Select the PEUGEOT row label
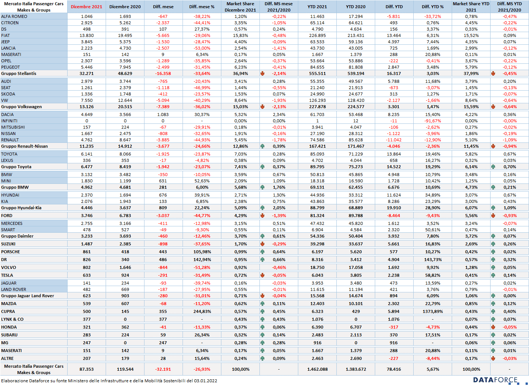Image resolution: width=529 pixels, height=386 pixels. [10, 67]
